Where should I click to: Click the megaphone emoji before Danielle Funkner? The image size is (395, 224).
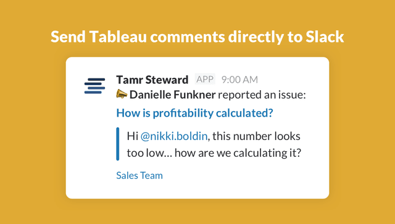[122, 94]
